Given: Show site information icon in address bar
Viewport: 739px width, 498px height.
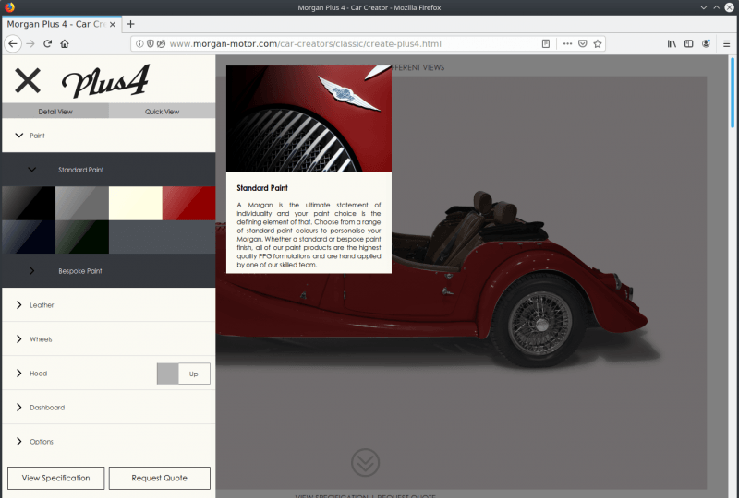Looking at the screenshot, I should pyautogui.click(x=139, y=43).
